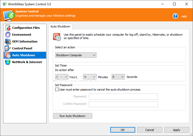Click the Apply button
This screenshot has width=193, height=136.
pos(177,130)
